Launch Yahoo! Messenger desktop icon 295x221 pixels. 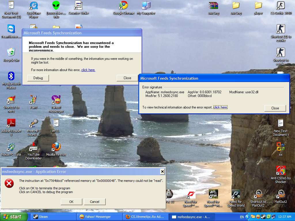point(56,104)
